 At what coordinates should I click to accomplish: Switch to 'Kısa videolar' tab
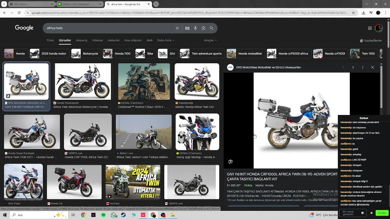(133, 40)
